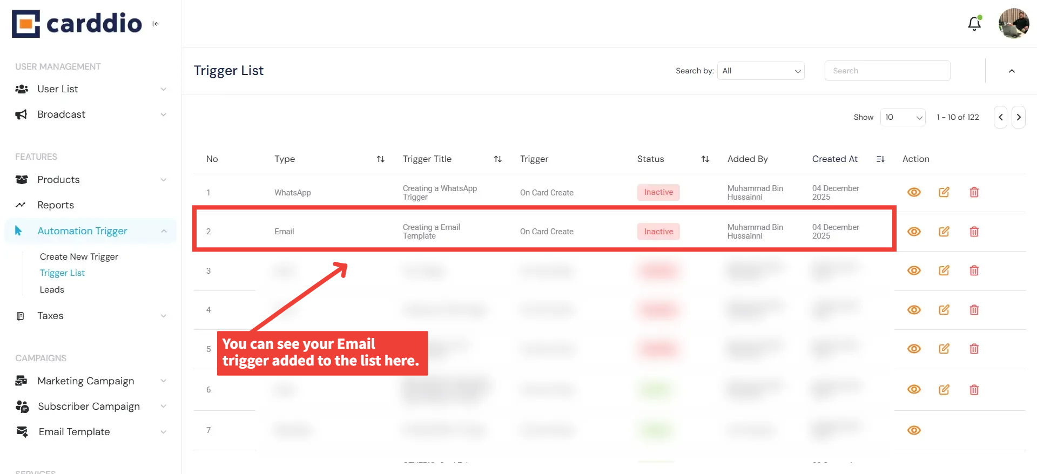Open the notifications bell
The image size is (1037, 474).
(974, 24)
